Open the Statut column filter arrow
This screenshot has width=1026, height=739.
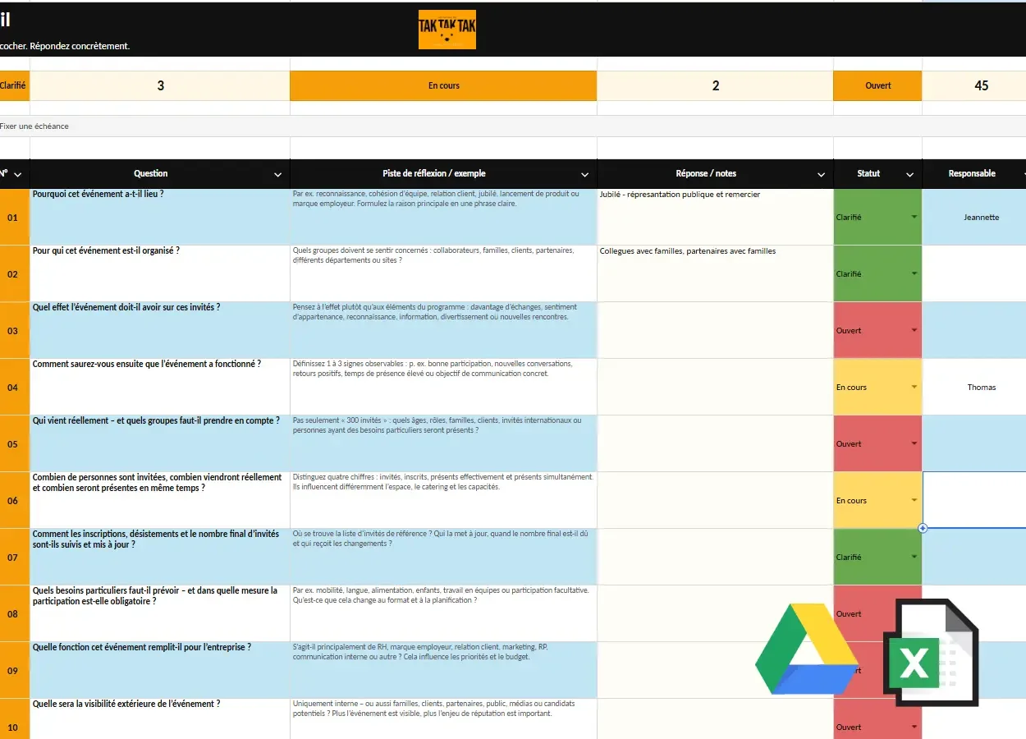tap(910, 174)
